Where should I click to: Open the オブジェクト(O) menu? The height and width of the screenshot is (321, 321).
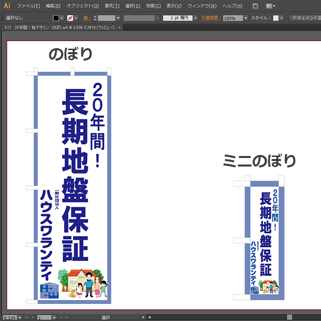coord(82,6)
